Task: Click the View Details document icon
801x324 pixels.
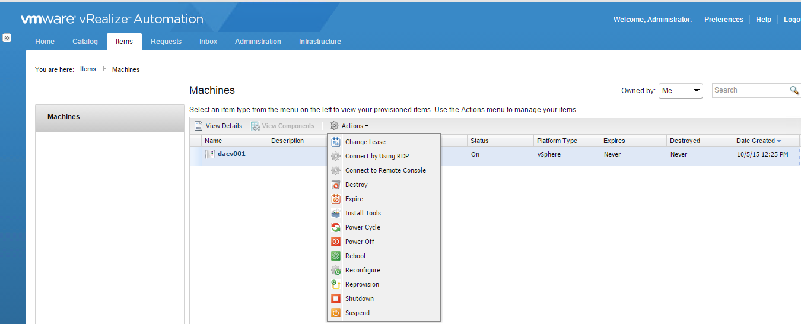Action: coord(199,126)
